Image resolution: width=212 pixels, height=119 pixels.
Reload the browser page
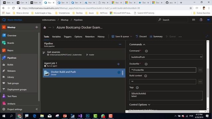point(13,8)
